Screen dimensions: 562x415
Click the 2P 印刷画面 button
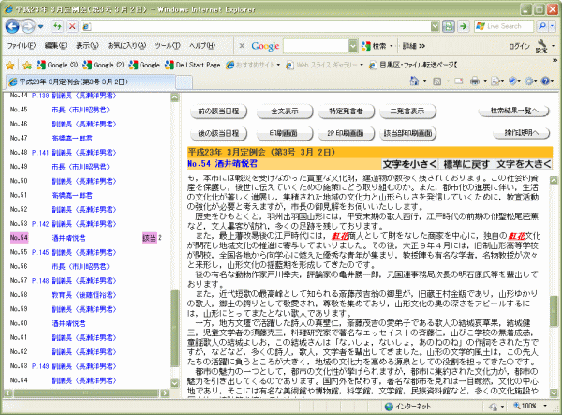pyautogui.click(x=346, y=133)
